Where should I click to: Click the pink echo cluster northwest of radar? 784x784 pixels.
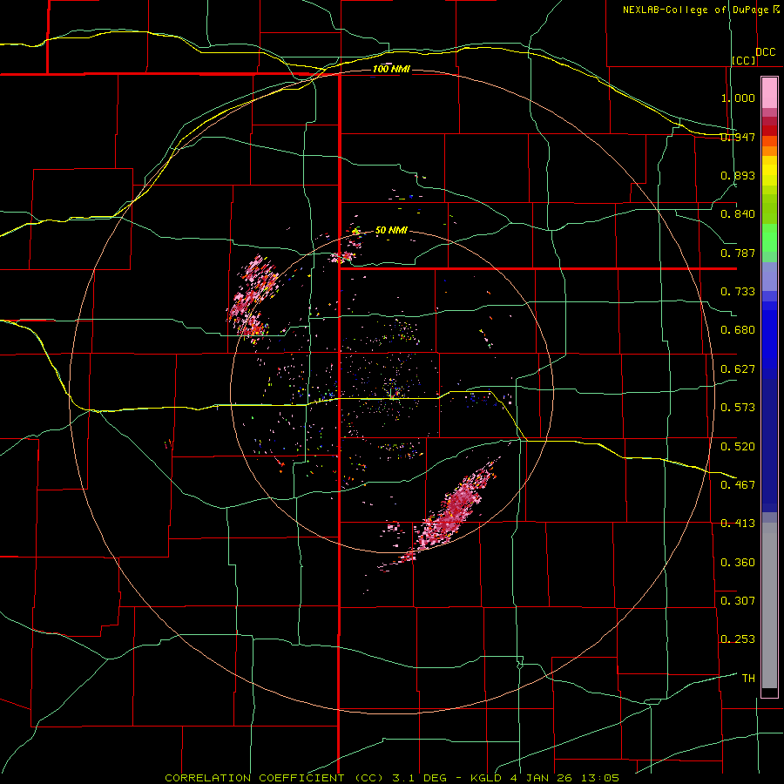pyautogui.click(x=253, y=299)
